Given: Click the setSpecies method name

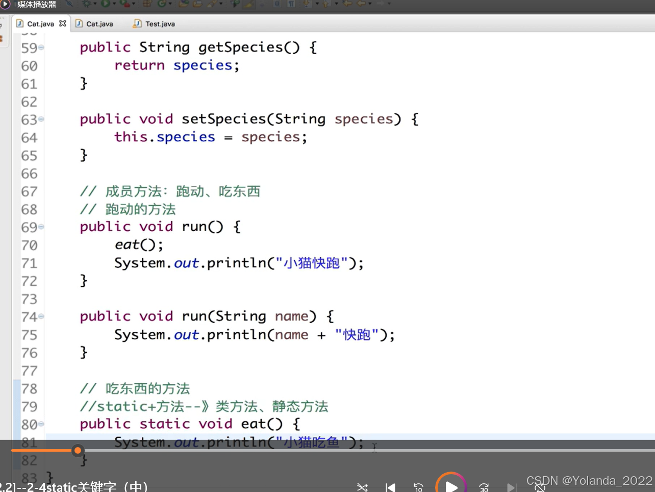Looking at the screenshot, I should 224,119.
